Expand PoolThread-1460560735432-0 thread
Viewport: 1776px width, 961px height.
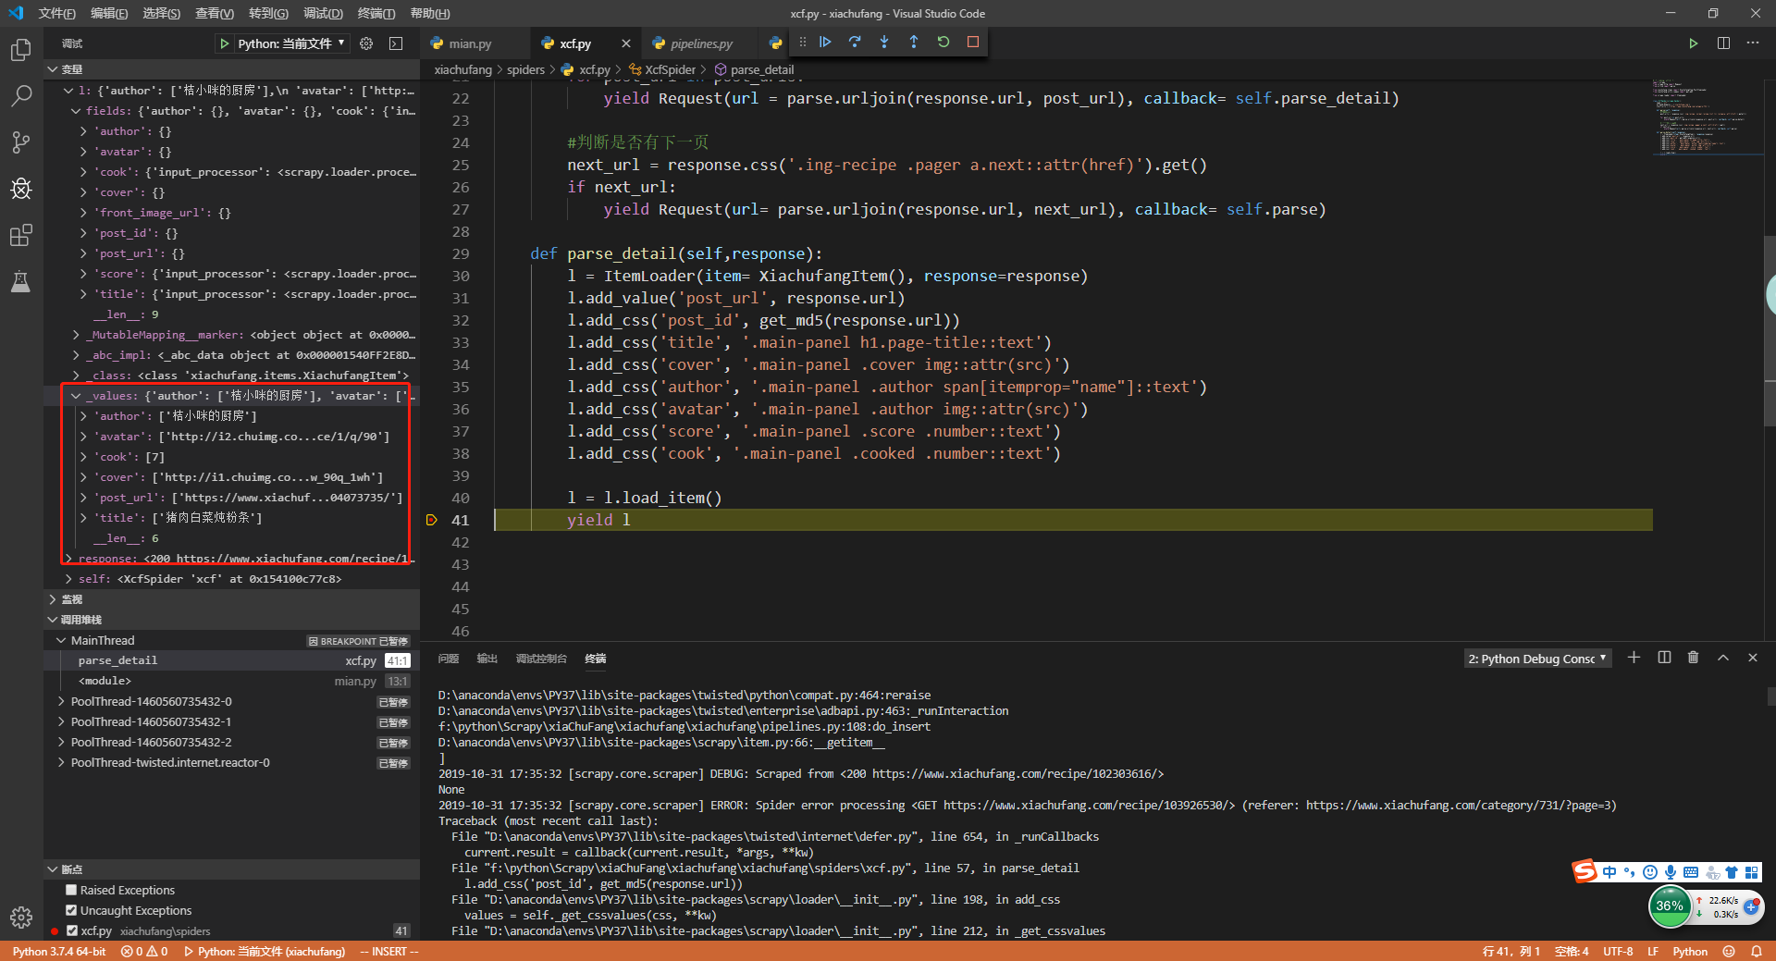61,701
